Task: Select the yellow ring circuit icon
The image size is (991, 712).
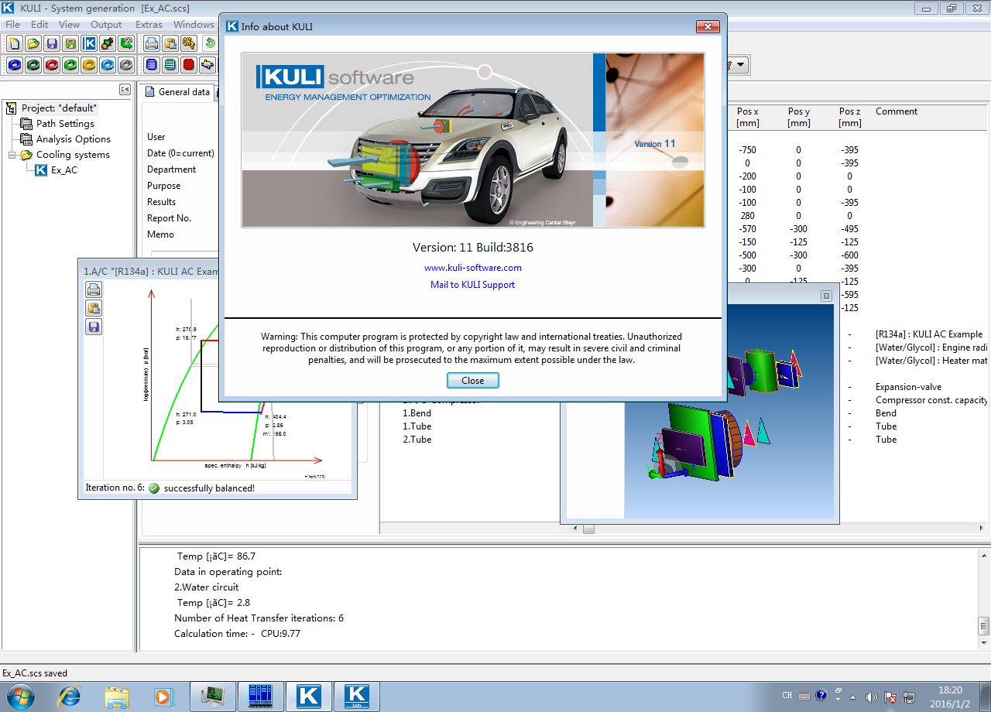Action: coord(89,65)
